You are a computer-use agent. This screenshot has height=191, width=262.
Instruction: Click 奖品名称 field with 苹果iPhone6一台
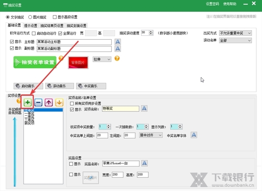pyautogui.click(x=121, y=163)
